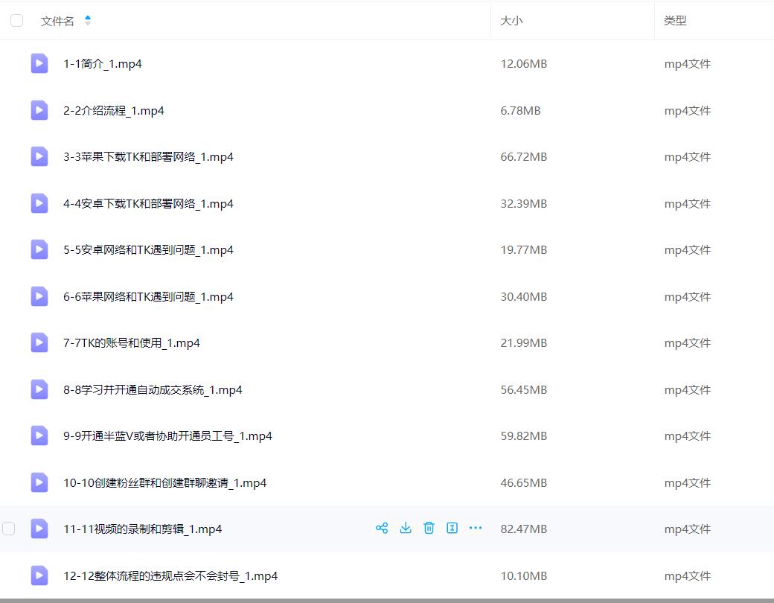
Task: Open file 2-2介绍流程_1.mp4
Action: (114, 111)
